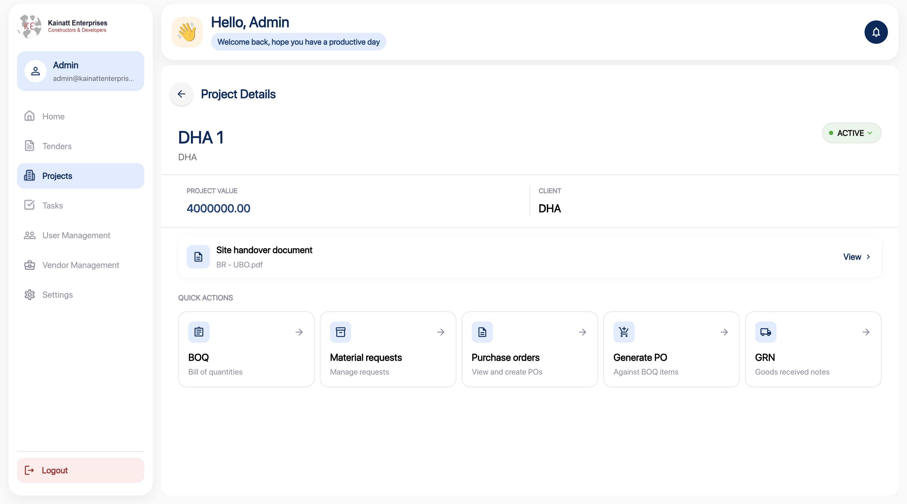
Task: Click the BOQ clipboard icon
Action: coord(199,332)
